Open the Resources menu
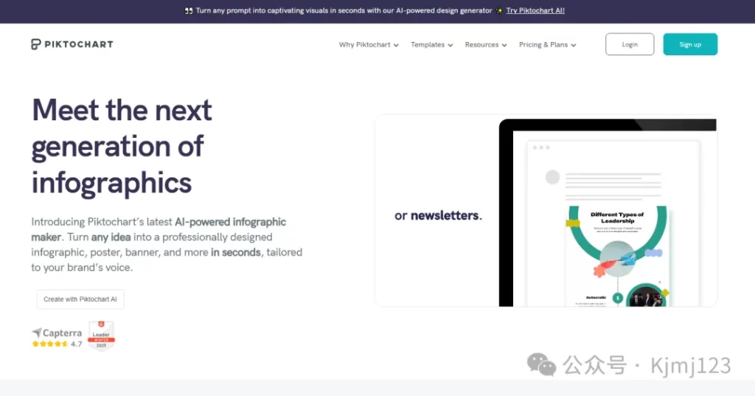This screenshot has width=755, height=396. (486, 44)
